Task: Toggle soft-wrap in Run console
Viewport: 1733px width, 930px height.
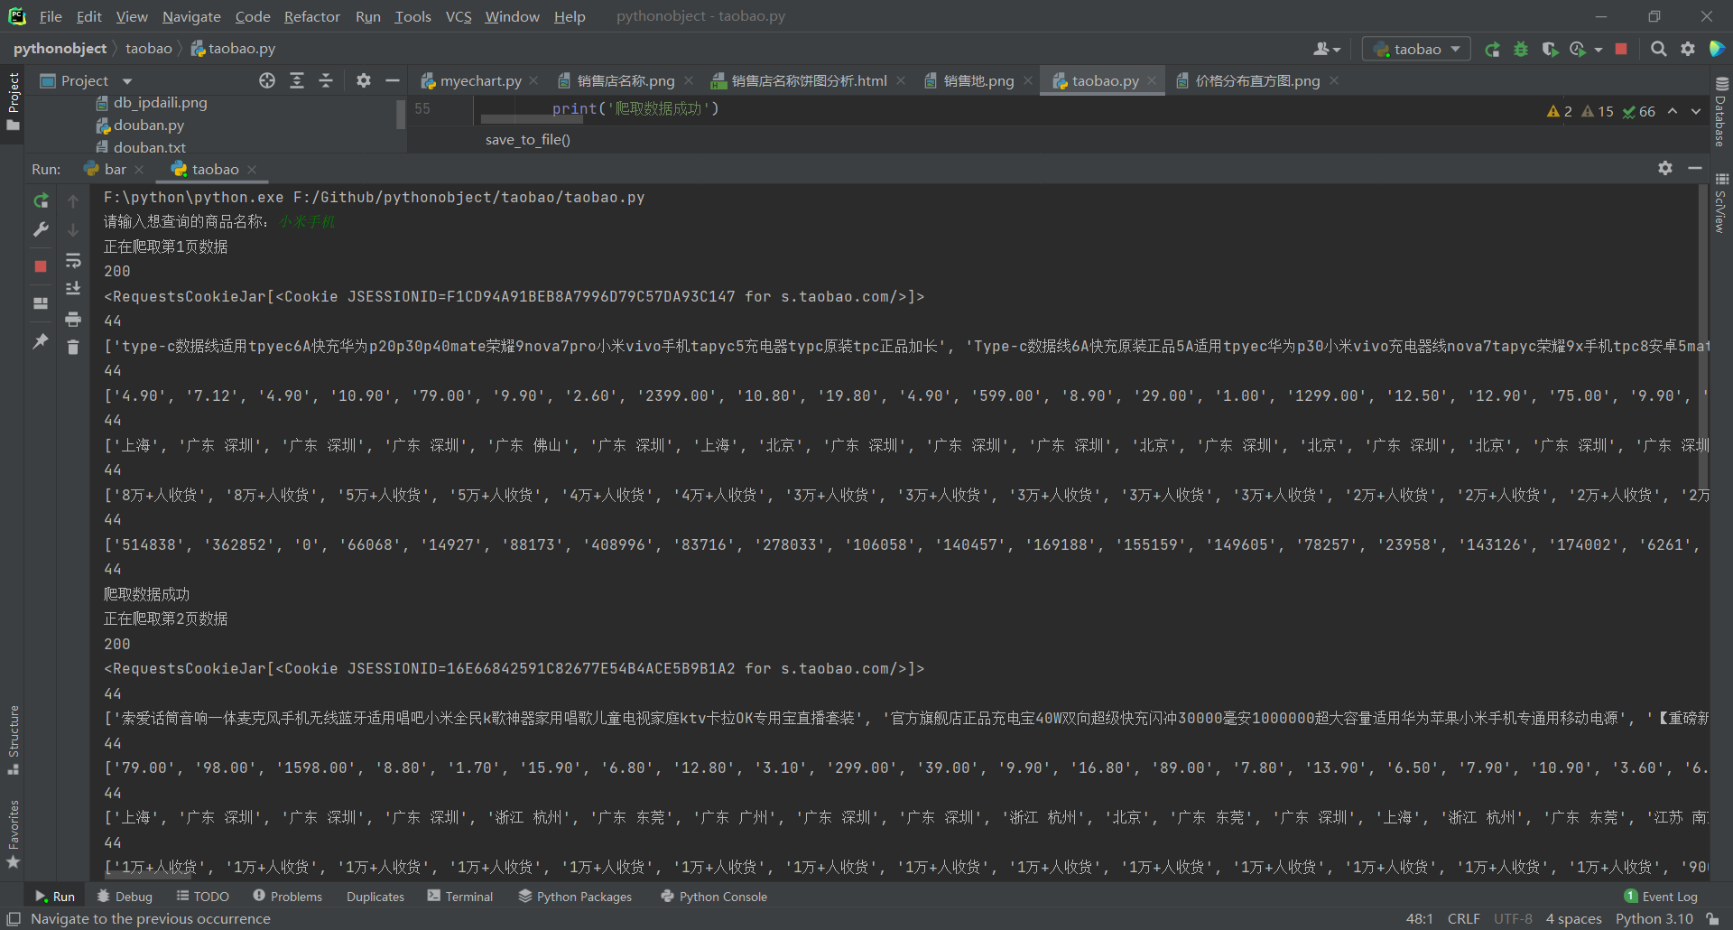Action: [x=73, y=261]
